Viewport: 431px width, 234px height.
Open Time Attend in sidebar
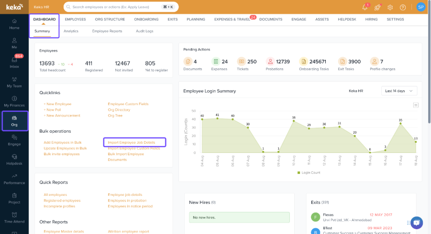click(x=14, y=218)
